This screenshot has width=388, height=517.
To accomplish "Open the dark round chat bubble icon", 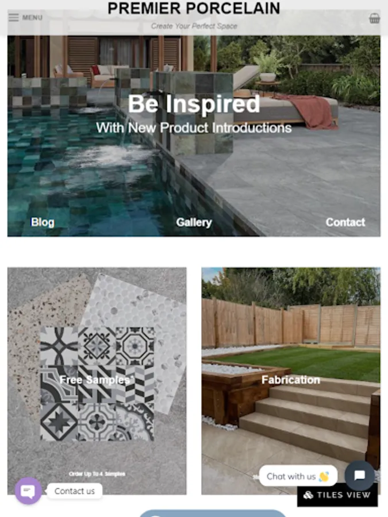I will (x=360, y=476).
